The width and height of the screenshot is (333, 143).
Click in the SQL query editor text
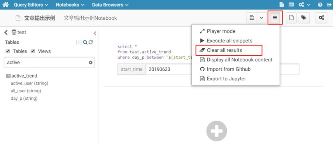coord(154,52)
